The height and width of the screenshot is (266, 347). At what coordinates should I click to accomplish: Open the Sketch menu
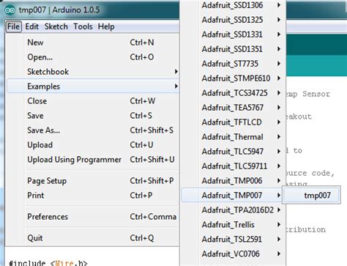tap(56, 26)
